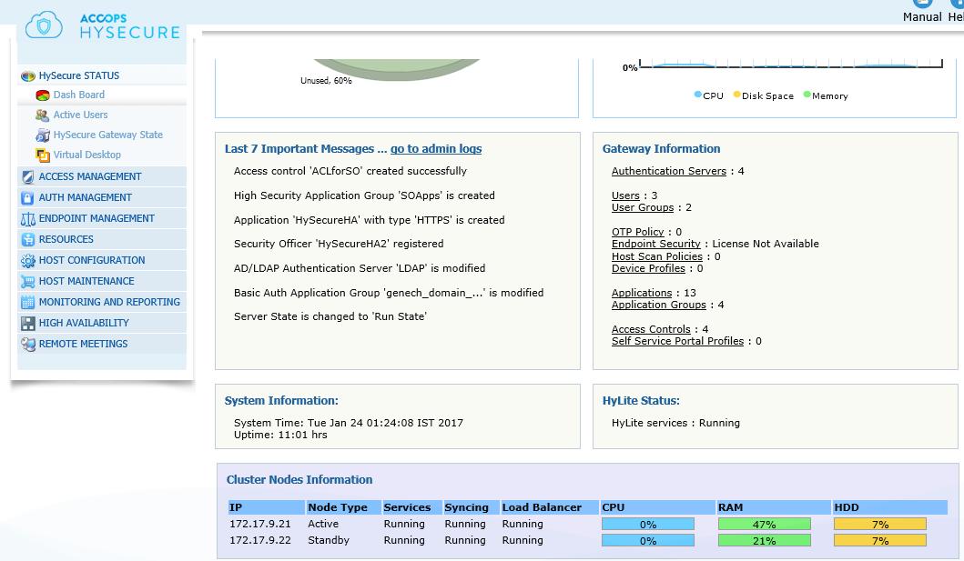Viewport: 964px width, 561px height.
Task: Open HySecure Gateway State page
Action: [x=108, y=135]
